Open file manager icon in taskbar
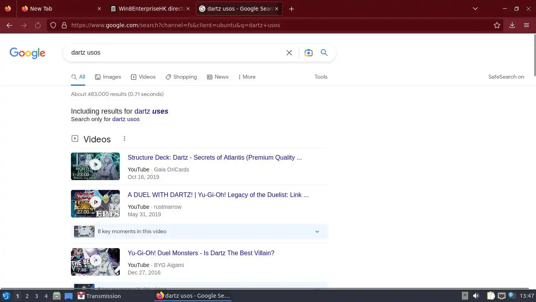This screenshot has width=536, height=302. click(57, 296)
